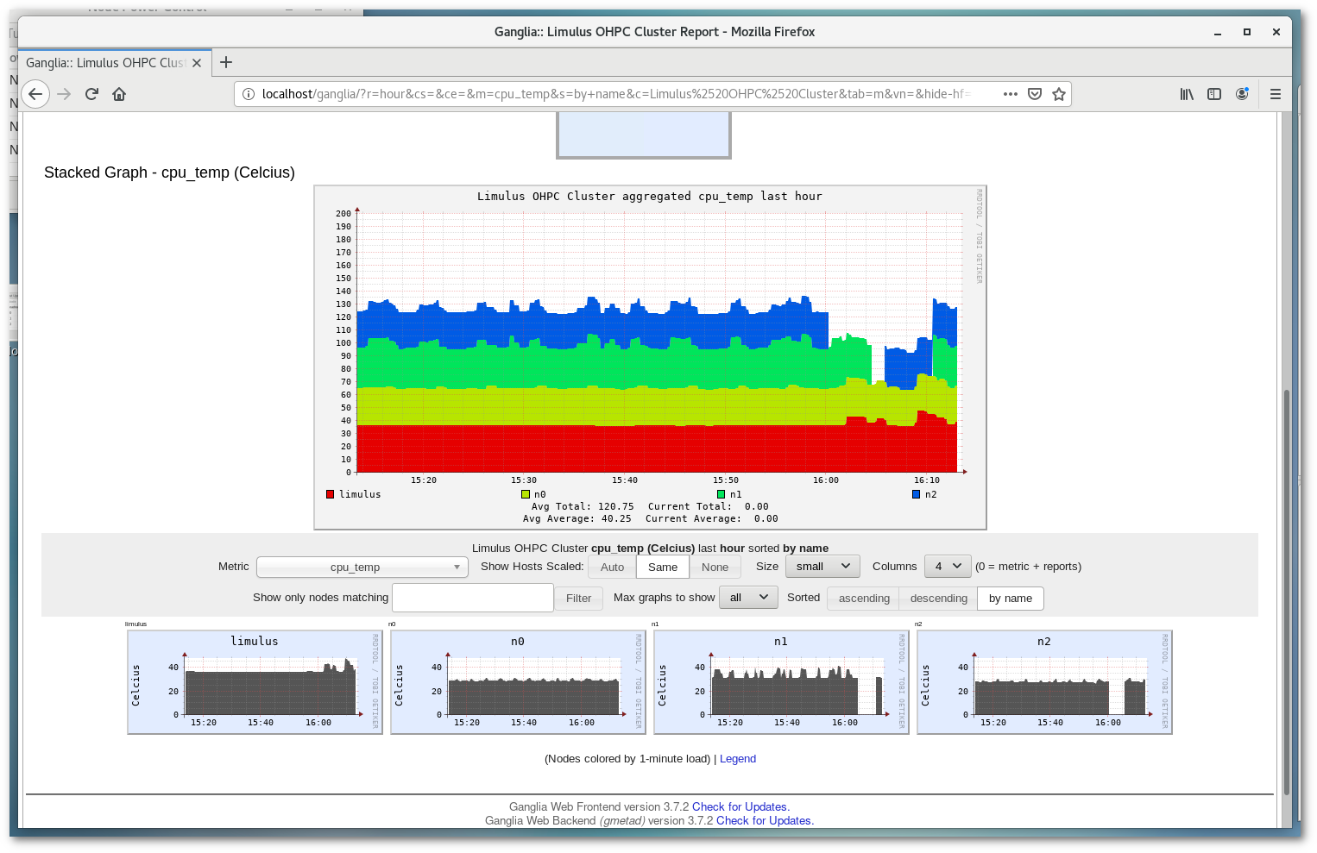Open page actions three-dot menu

point(1011,94)
